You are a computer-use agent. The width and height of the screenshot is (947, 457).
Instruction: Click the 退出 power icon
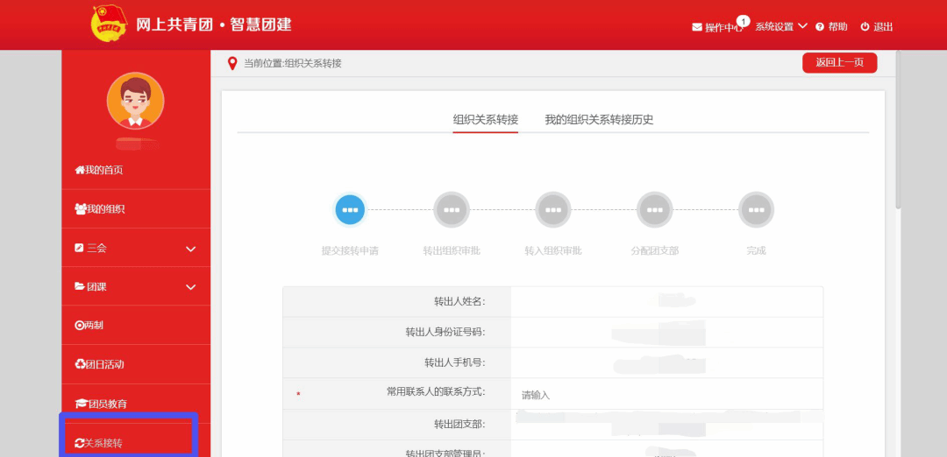[865, 27]
